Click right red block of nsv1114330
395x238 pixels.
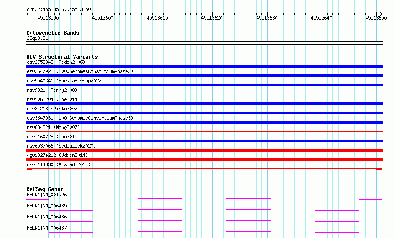click(x=379, y=169)
